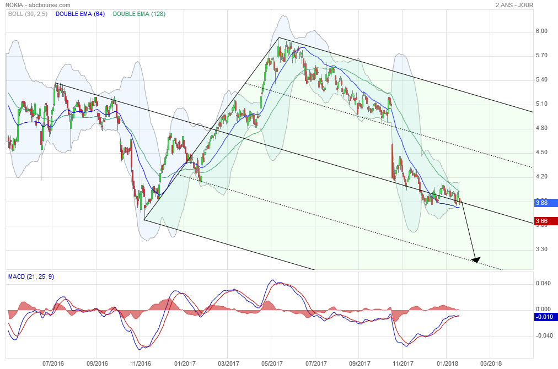Click the blue -0.010 MACD value tag
This screenshot has width=558, height=369.
point(546,317)
